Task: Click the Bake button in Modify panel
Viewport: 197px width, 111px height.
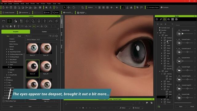Action: tap(181, 106)
